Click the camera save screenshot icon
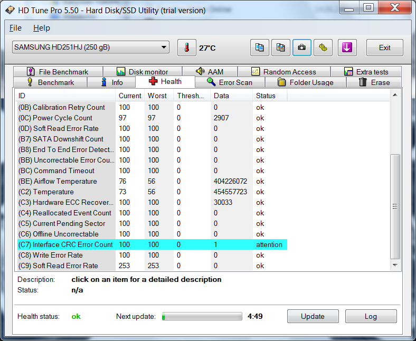This screenshot has width=416, height=341. (302, 48)
